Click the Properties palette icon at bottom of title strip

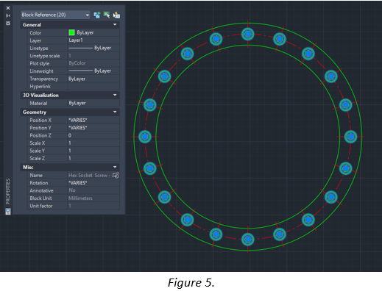pyautogui.click(x=8, y=212)
